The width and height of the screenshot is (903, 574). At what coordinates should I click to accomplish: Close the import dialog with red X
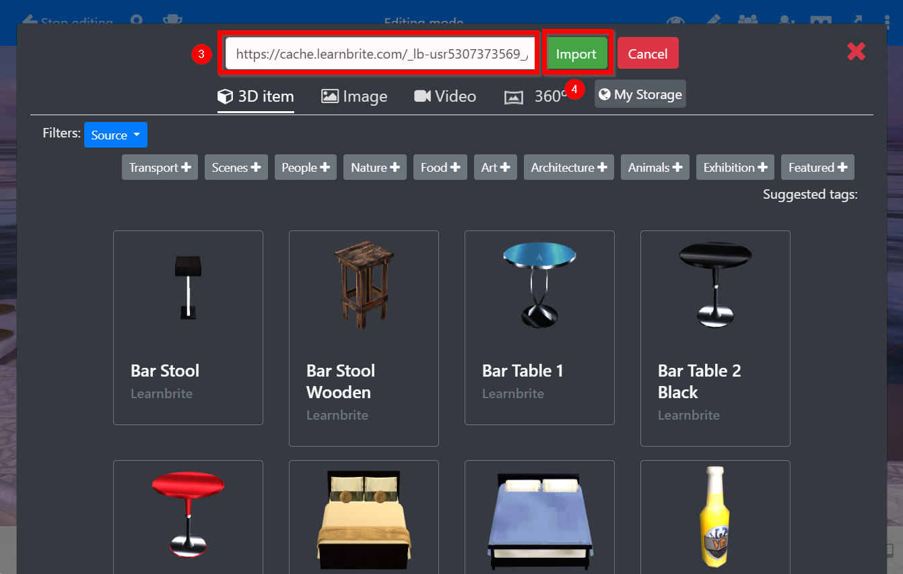coord(856,52)
